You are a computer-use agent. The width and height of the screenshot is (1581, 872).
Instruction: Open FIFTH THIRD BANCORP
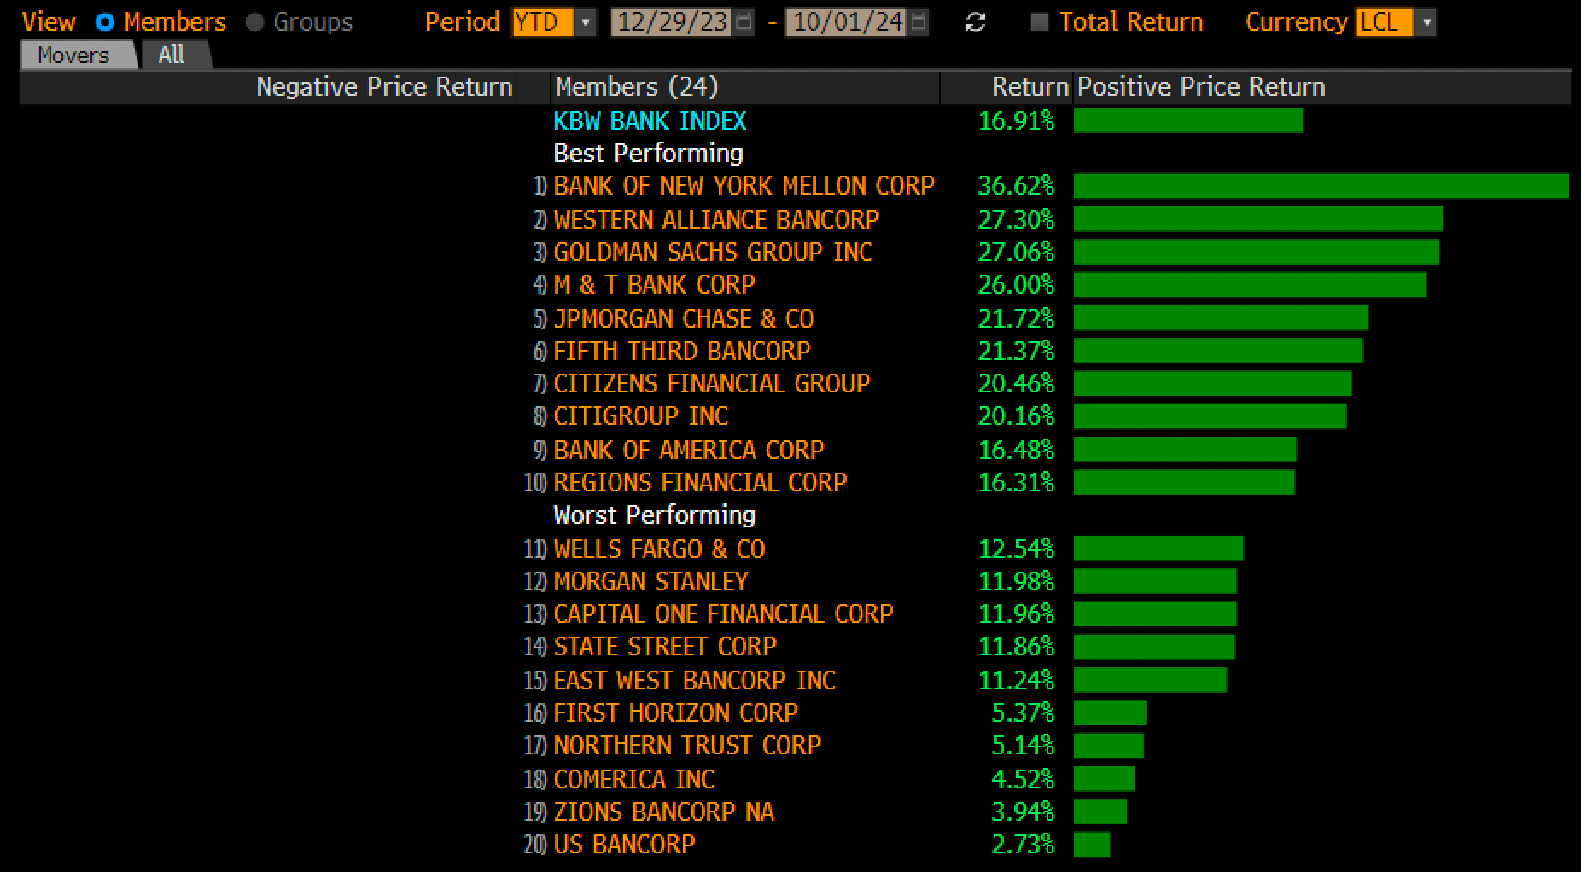coord(681,352)
